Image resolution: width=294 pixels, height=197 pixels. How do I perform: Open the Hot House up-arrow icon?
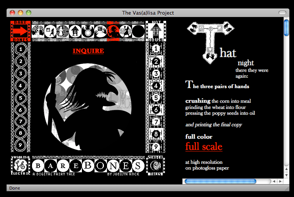[155, 31]
